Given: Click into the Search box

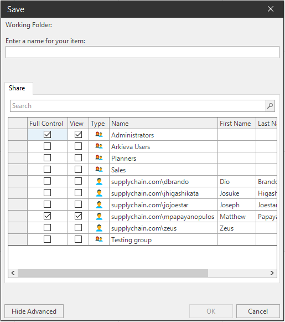Looking at the screenshot, I should point(138,106).
